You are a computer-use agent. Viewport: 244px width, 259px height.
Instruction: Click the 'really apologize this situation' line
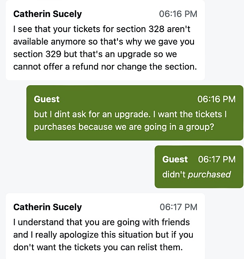coord(103,235)
